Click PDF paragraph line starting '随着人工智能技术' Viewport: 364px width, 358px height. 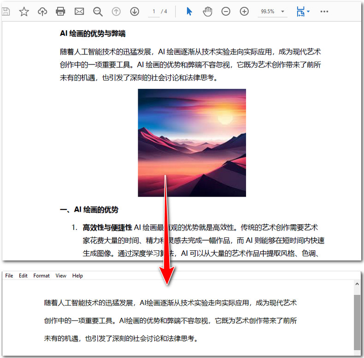190,52
